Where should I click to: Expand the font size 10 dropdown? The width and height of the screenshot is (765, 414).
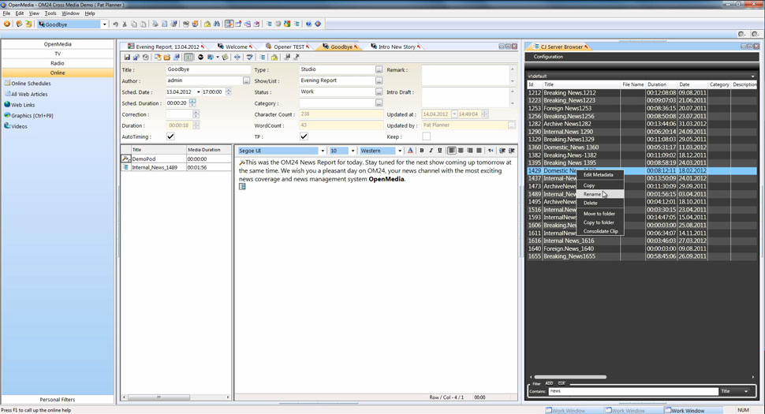pos(353,151)
